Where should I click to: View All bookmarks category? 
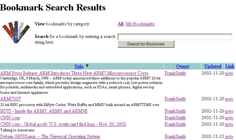click(120, 24)
